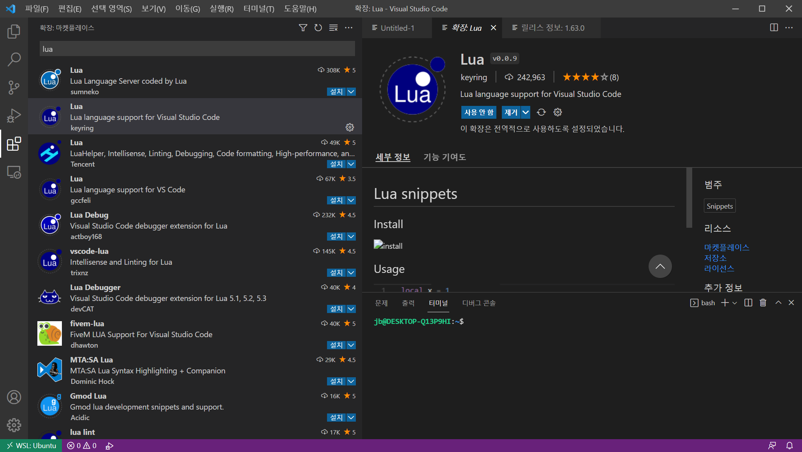The height and width of the screenshot is (452, 802).
Task: Open the 도움말(H) menu
Action: (x=300, y=9)
